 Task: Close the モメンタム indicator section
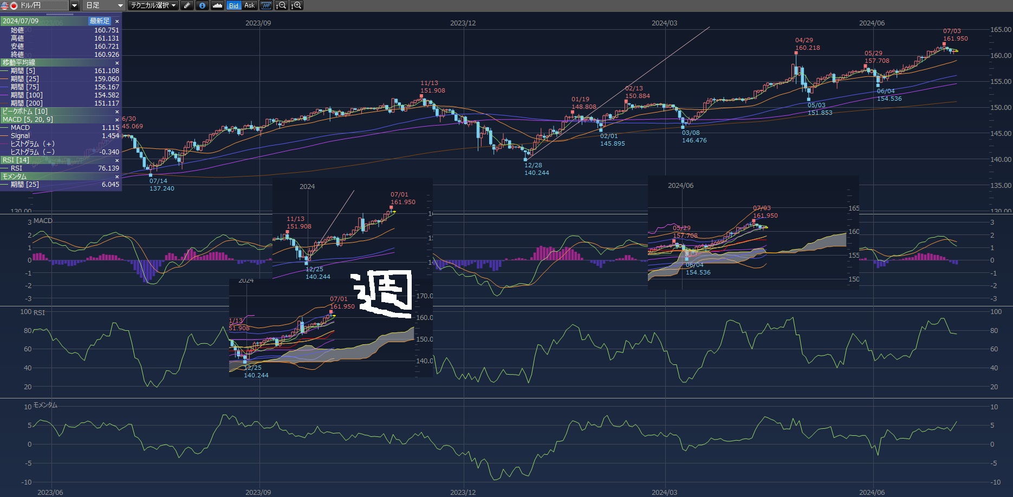click(x=117, y=176)
